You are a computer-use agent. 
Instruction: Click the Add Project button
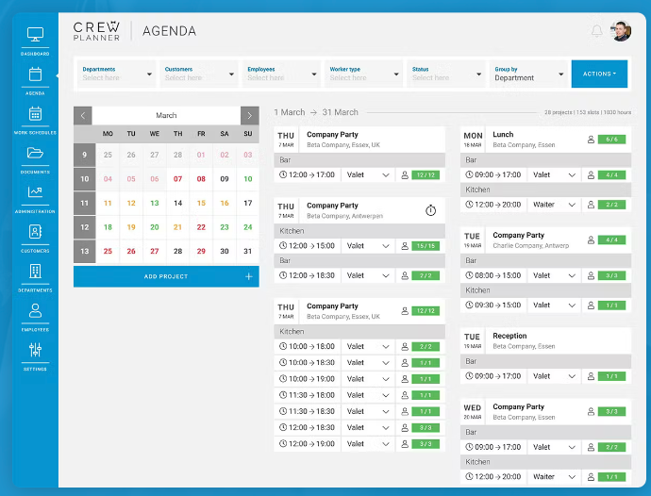pos(166,276)
